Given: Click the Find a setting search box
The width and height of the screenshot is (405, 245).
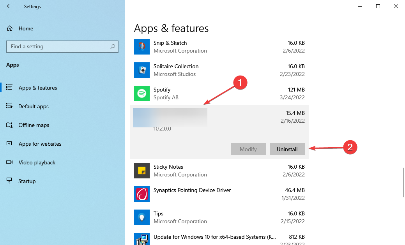Looking at the screenshot, I should [62, 46].
